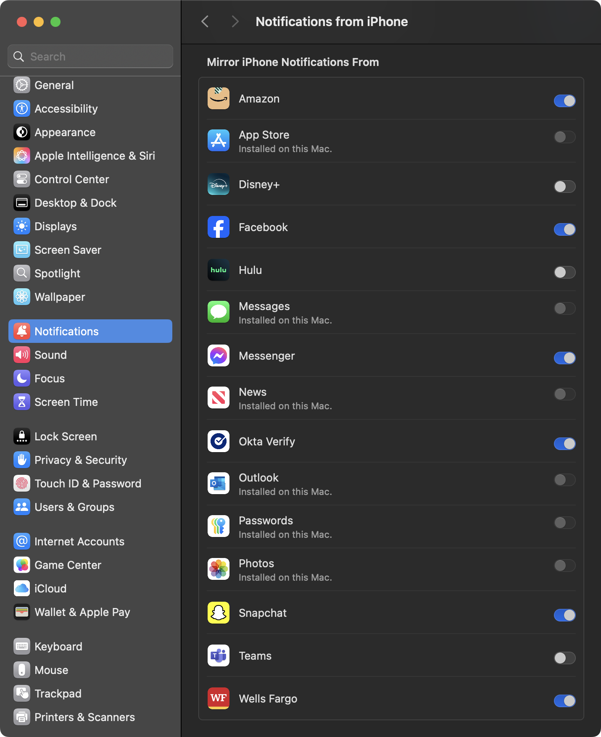The height and width of the screenshot is (737, 601).
Task: Disable Snapchat notification mirroring
Action: coord(564,615)
